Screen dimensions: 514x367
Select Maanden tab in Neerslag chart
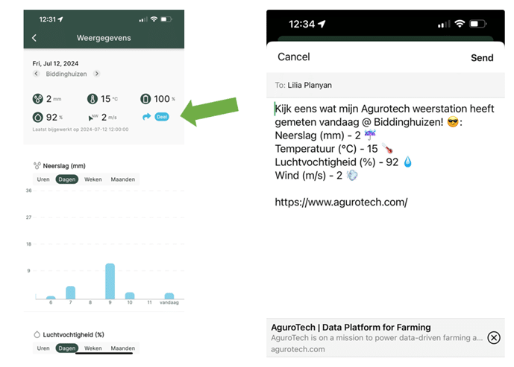(122, 179)
